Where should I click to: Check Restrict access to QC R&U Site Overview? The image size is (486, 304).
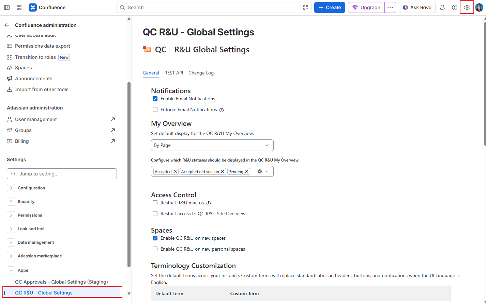(155, 214)
